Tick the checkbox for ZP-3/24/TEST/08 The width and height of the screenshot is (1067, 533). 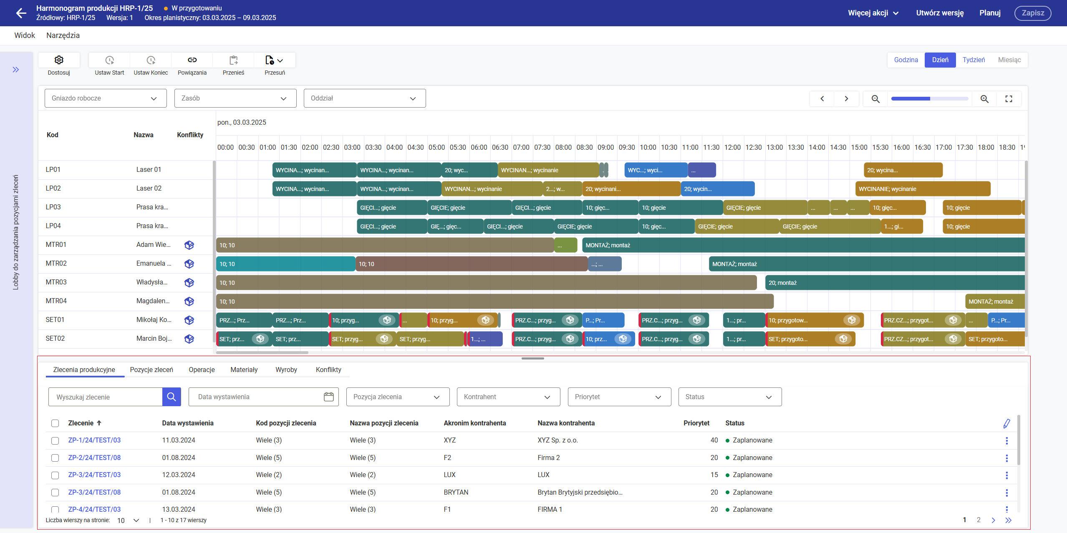click(55, 493)
